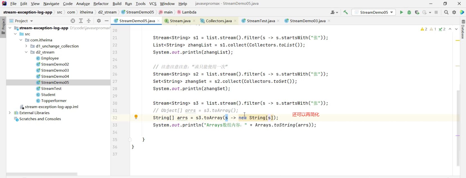Image resolution: width=466 pixels, height=178 pixels.
Task: Open the run configuration dropdown StreamDemo05
Action: (374, 12)
